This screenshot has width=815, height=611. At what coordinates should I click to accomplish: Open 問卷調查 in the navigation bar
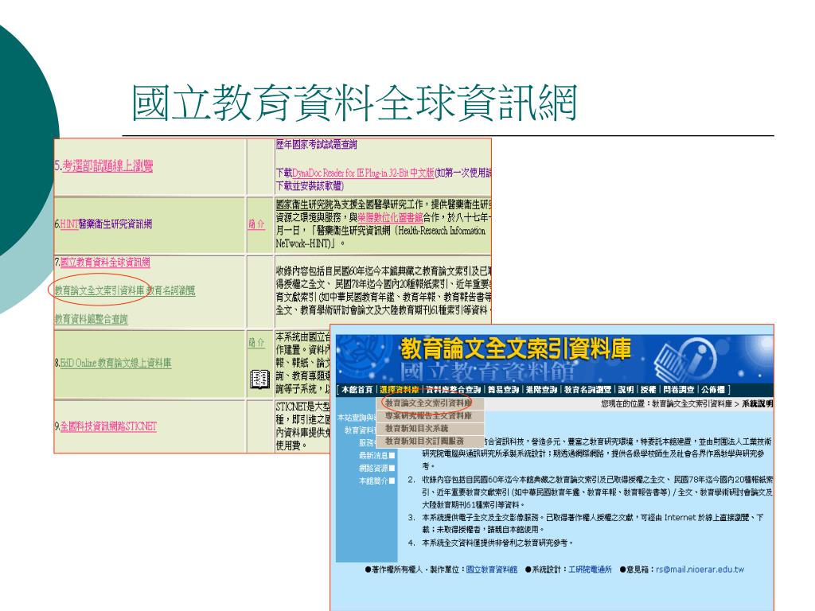pyautogui.click(x=678, y=390)
